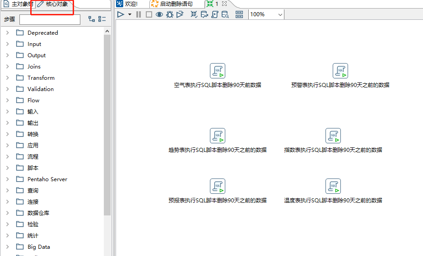
Task: Show execution results pane icon
Action: pyautogui.click(x=239, y=14)
